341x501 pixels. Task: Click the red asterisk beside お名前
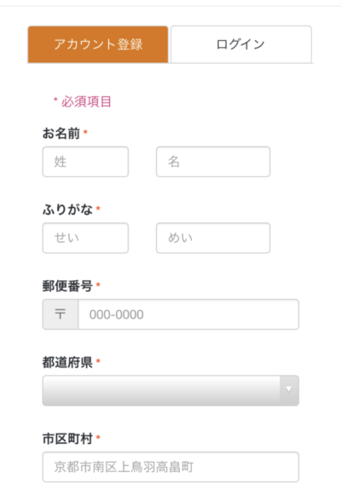point(85,132)
